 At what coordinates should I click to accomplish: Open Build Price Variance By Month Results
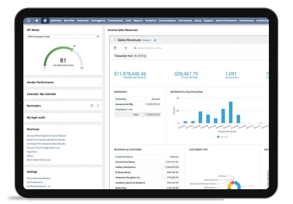pos(46,140)
